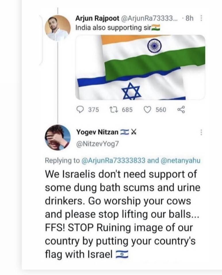Open Arjun Rajpoot's profile picture
222x275 pixels.
point(58,28)
